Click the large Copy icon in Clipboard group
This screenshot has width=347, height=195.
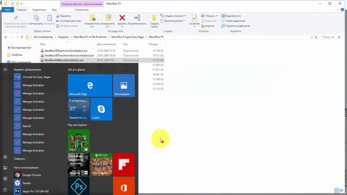pyautogui.click(x=36, y=18)
